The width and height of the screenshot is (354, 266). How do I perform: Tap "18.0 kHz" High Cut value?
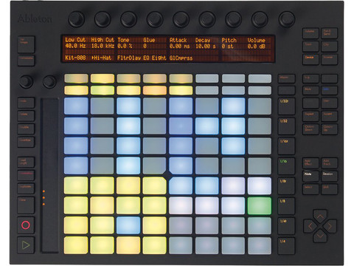(x=103, y=46)
